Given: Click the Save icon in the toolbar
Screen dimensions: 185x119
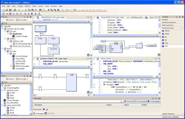Looking at the screenshot, I should 10,10.
